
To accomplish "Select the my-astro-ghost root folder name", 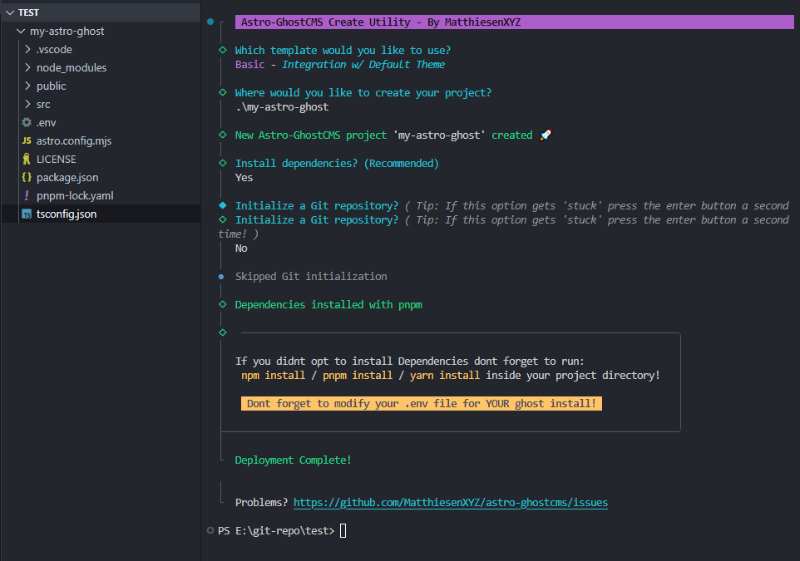I will 67,31.
